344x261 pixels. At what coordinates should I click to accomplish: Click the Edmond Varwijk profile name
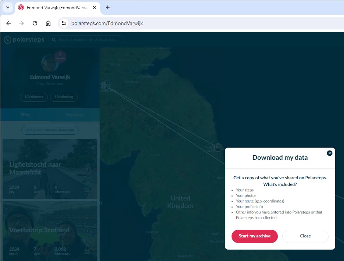coord(50,77)
